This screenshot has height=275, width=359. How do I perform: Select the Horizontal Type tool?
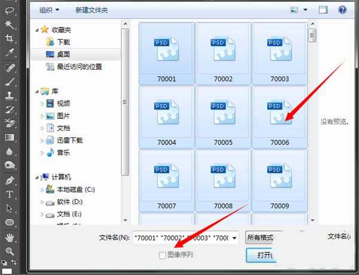10,194
